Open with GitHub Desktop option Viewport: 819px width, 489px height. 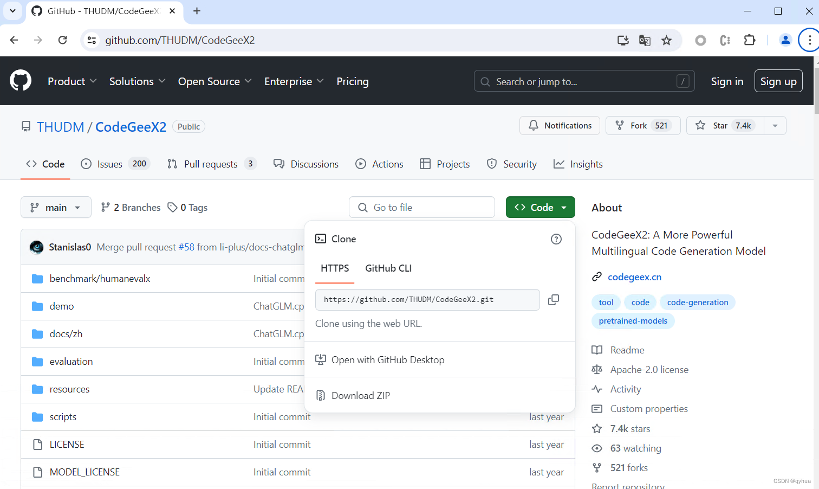(x=380, y=360)
